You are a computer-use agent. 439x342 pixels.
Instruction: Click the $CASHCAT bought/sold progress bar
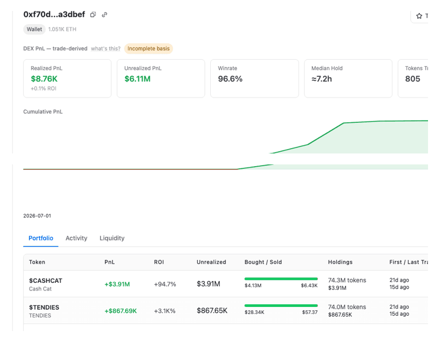(x=281, y=279)
